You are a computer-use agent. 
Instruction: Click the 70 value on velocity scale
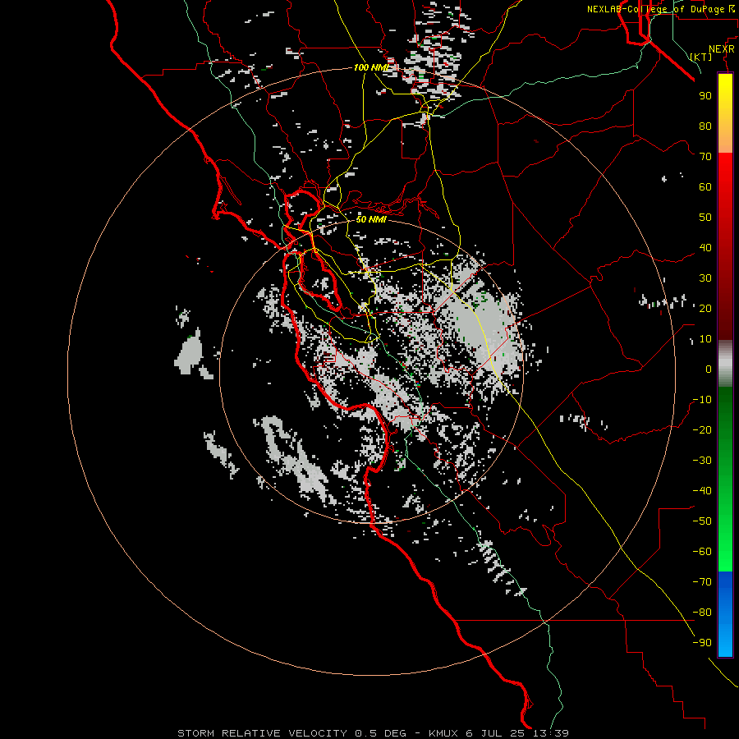pyautogui.click(x=705, y=157)
